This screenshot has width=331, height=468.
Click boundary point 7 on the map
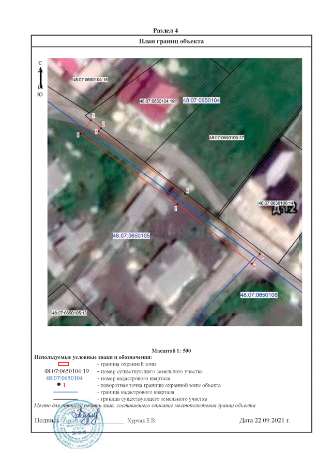point(176,208)
